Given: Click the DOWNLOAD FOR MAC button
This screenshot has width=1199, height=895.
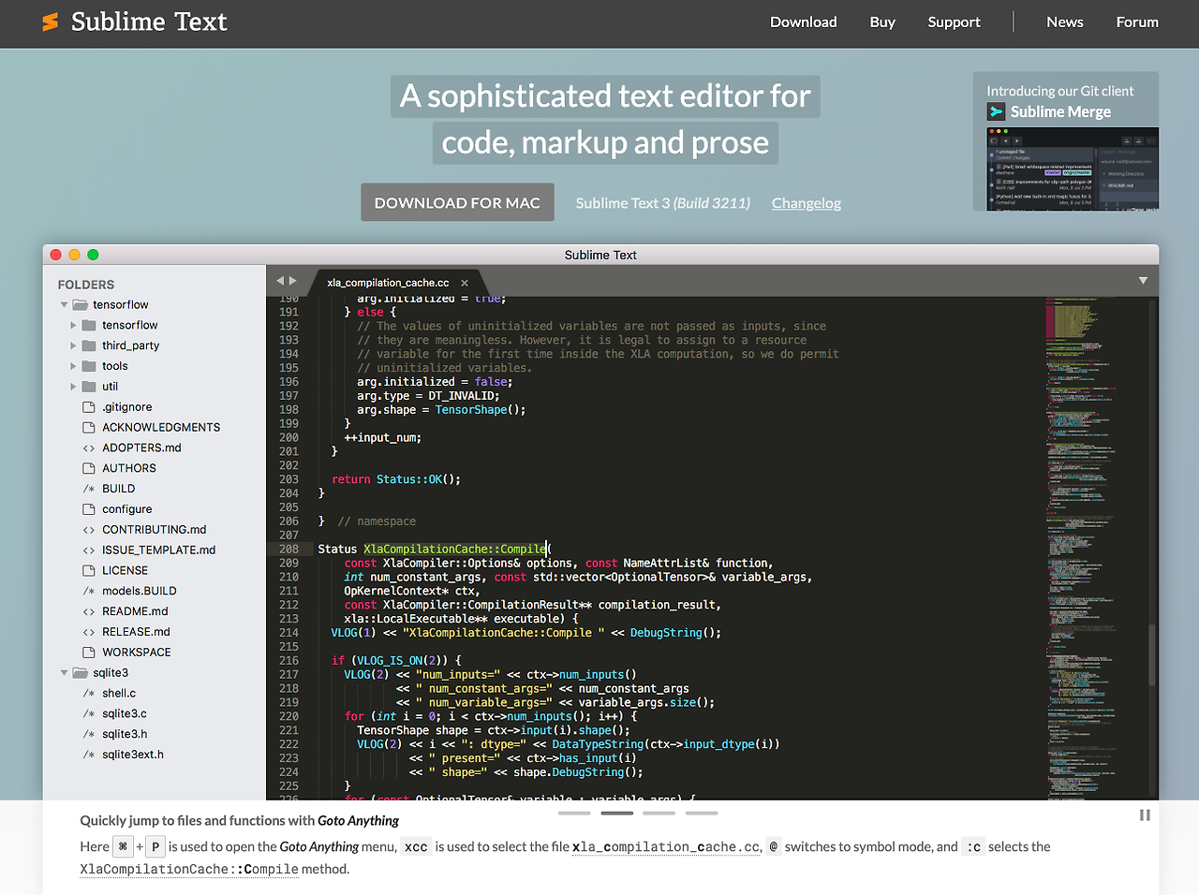Looking at the screenshot, I should 457,202.
